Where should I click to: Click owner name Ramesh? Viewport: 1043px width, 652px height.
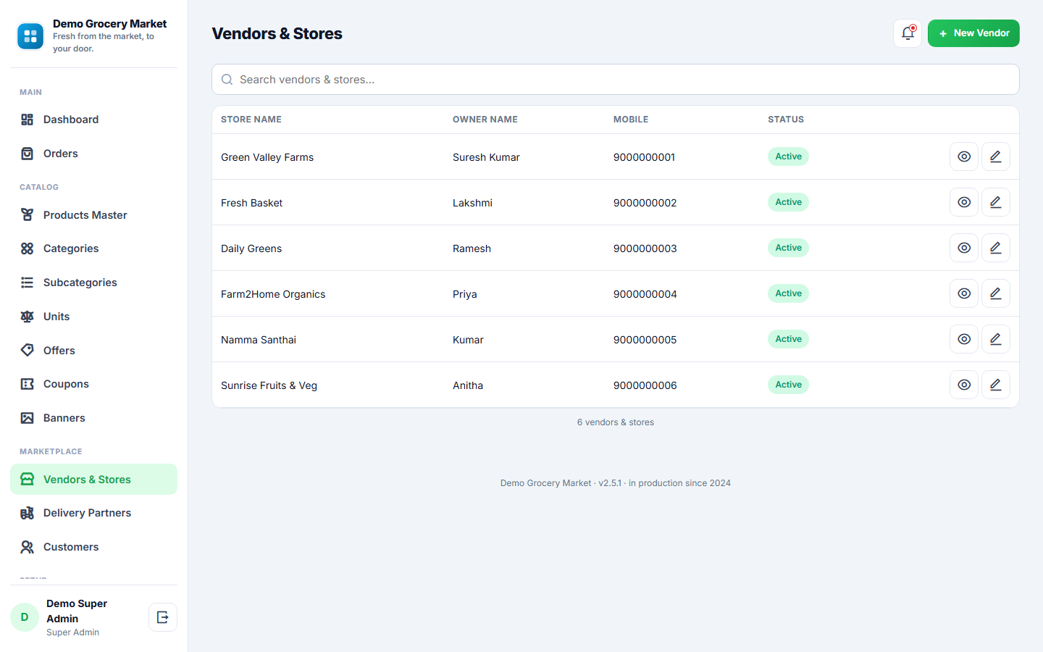click(x=472, y=248)
